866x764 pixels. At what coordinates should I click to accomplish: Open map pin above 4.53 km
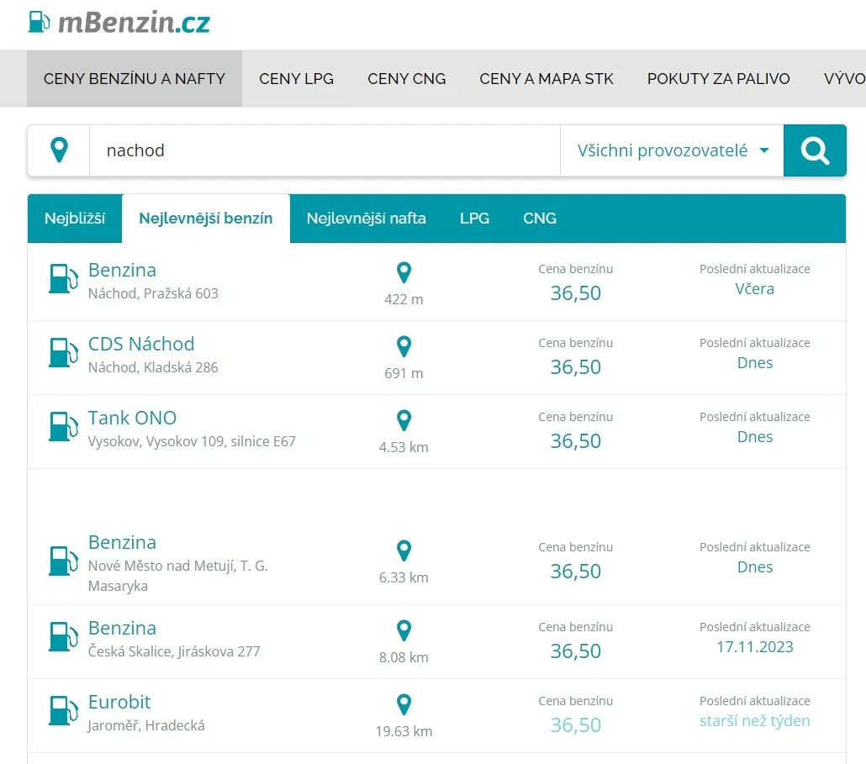pyautogui.click(x=404, y=420)
